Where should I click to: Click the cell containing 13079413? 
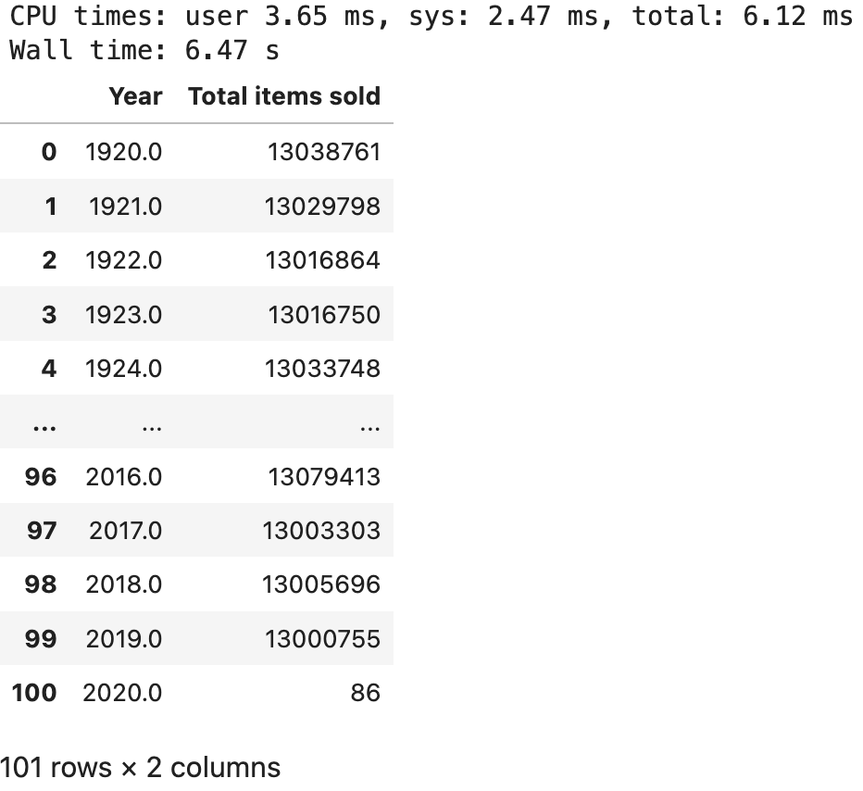324,476
